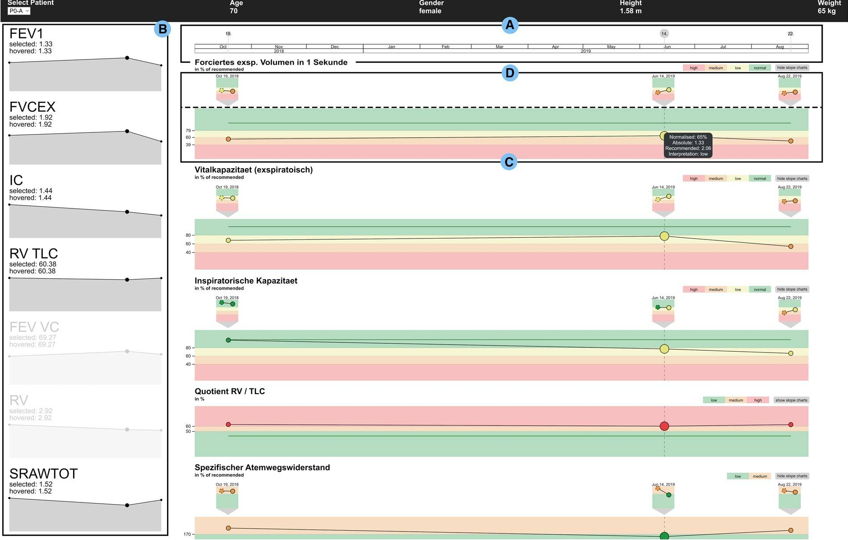Click Oct 2018 orange point in Forciertes Volumen chart
Screen dimensions: 848x540
tap(228, 139)
